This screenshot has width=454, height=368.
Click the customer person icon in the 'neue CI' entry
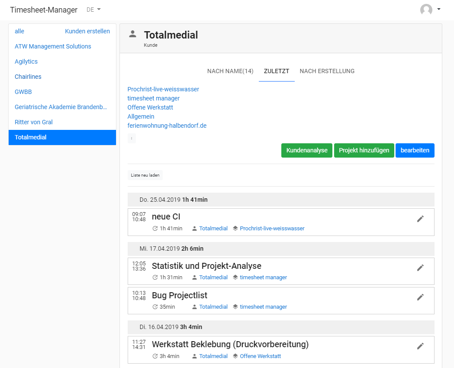click(195, 229)
